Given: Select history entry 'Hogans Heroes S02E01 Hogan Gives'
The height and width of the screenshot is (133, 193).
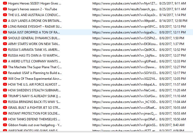Looking at the screenshot, I should pos(35,3).
